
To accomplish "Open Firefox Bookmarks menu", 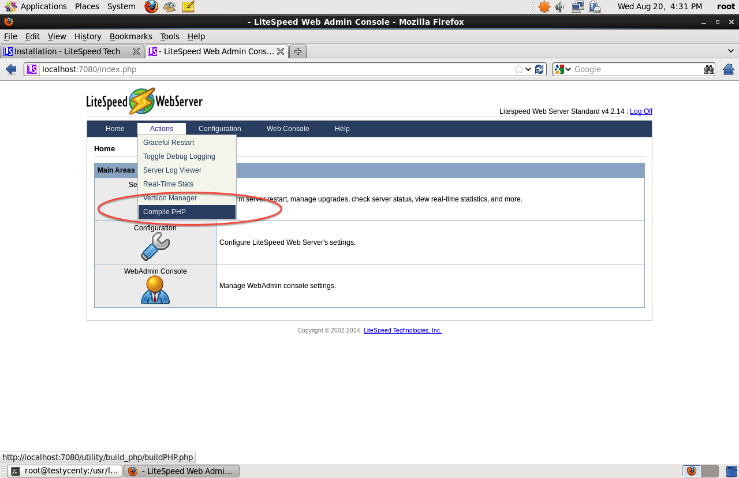I will click(x=131, y=36).
